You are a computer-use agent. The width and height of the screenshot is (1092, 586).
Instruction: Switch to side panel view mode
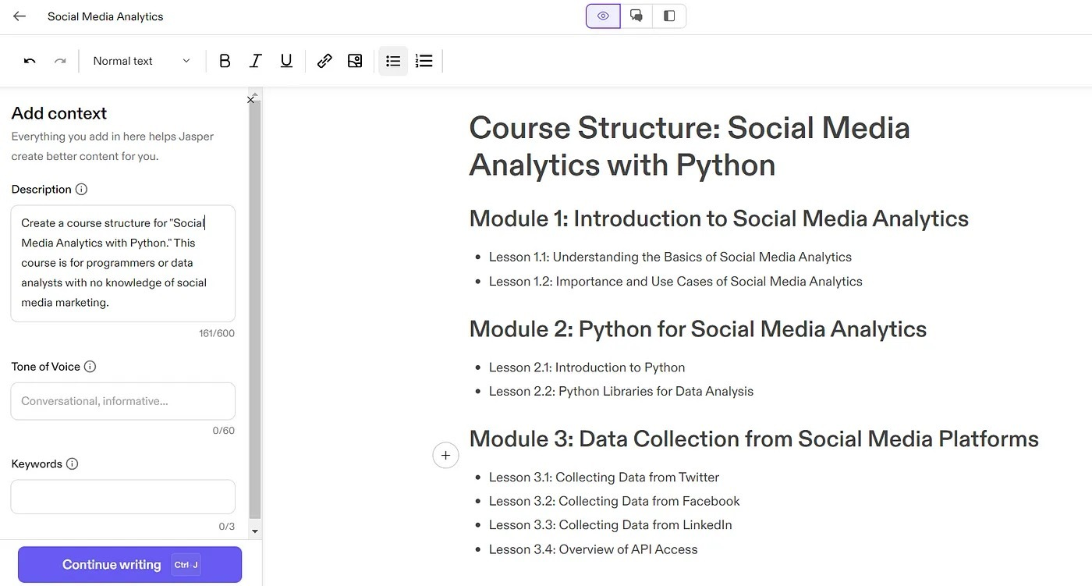[x=669, y=16]
